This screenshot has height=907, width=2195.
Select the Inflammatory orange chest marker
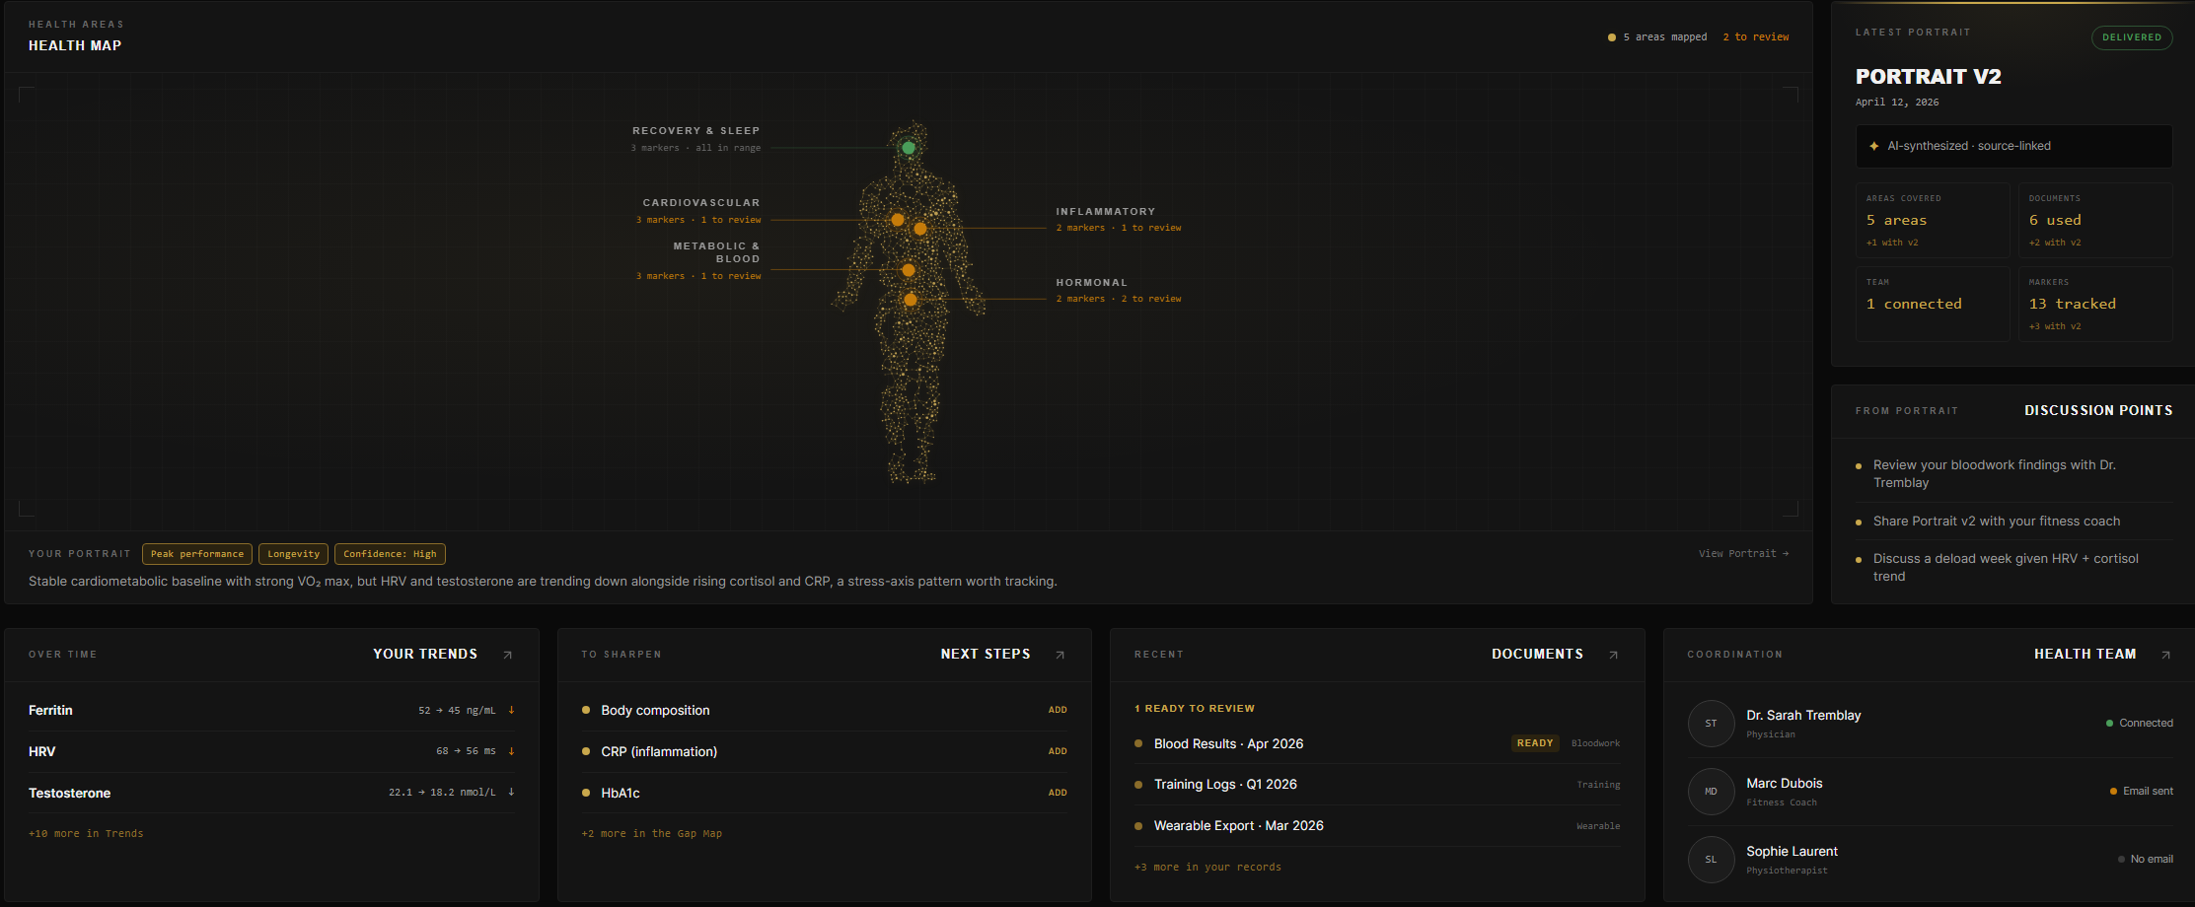click(x=919, y=229)
